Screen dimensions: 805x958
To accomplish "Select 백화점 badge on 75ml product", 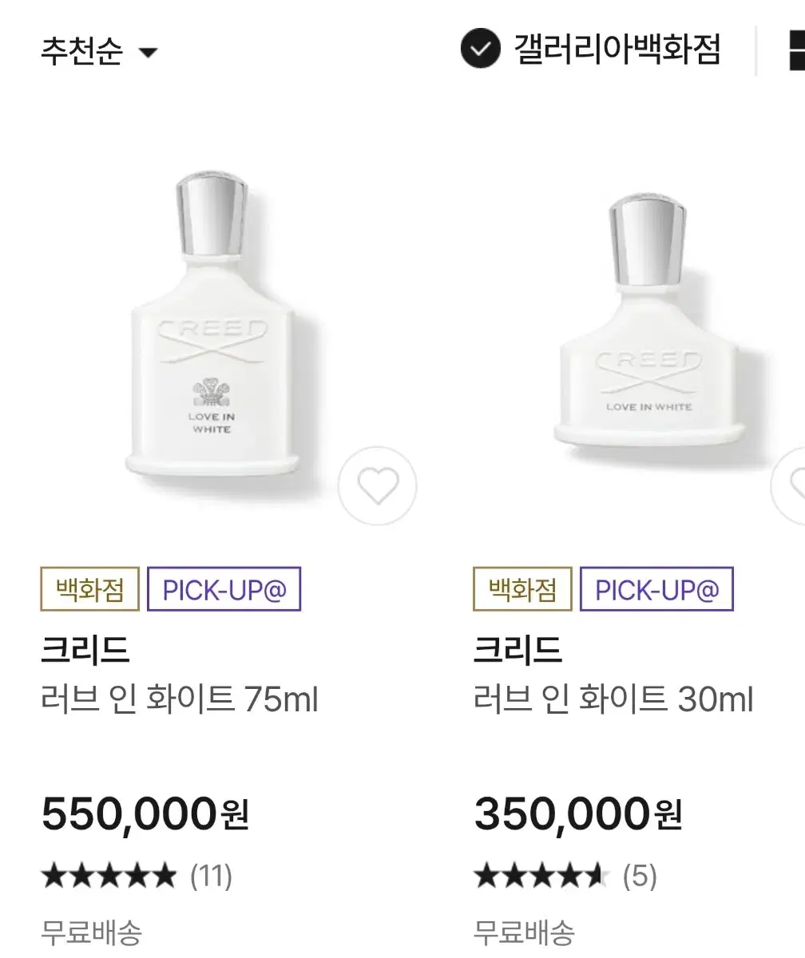I will click(x=89, y=590).
